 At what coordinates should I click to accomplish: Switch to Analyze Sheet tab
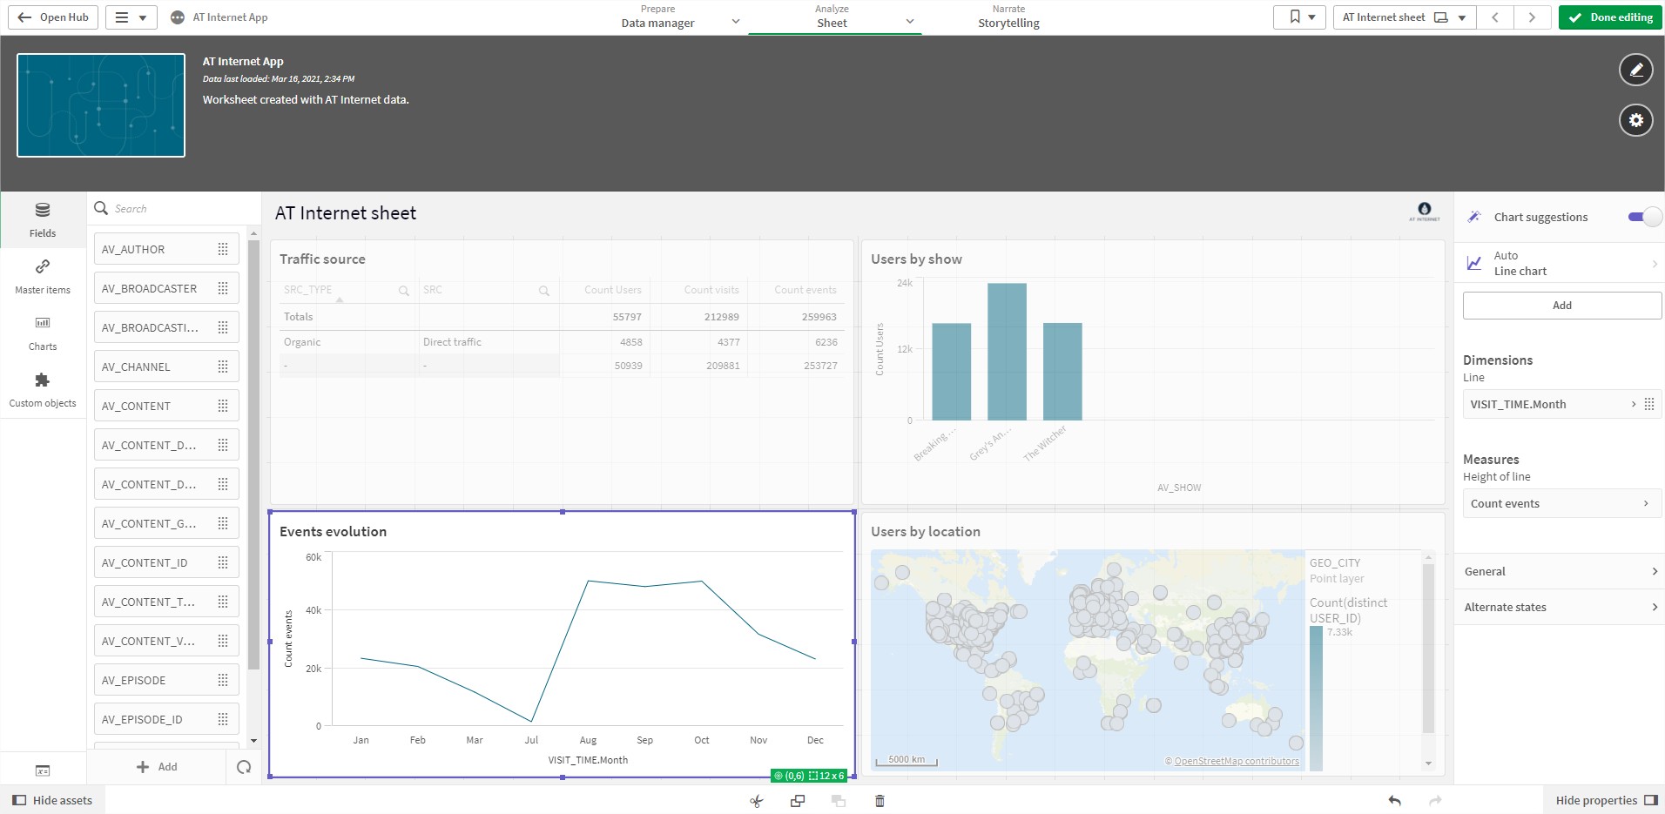(832, 17)
